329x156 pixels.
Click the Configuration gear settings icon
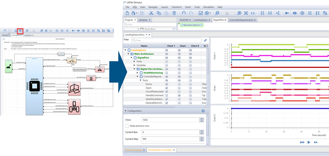click(x=203, y=111)
